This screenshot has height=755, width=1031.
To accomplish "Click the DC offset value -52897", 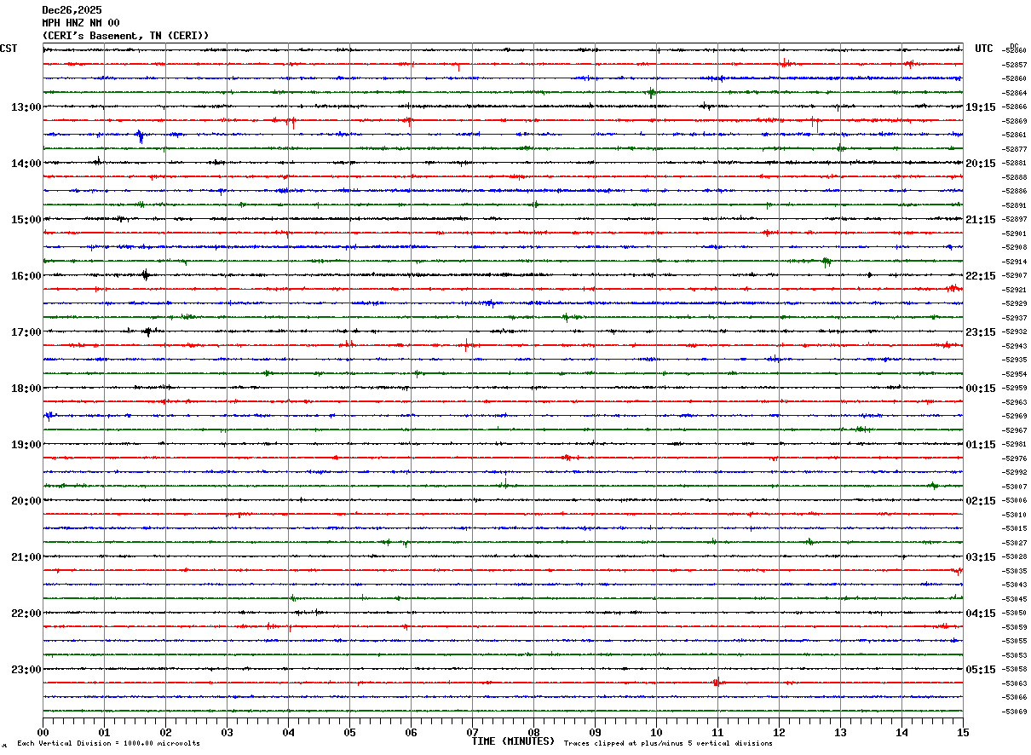I will 1015,219.
